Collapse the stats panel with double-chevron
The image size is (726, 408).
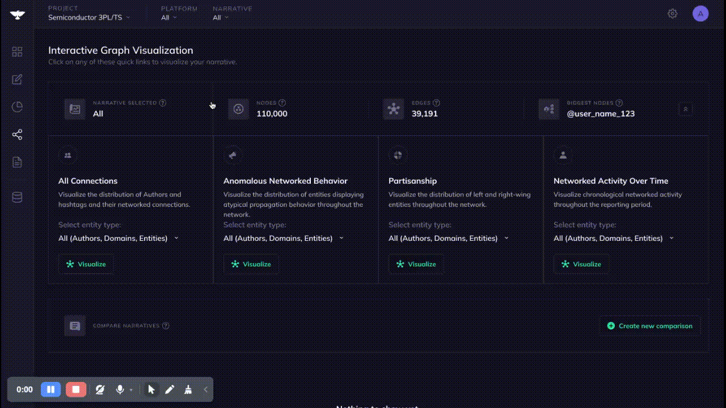(685, 109)
